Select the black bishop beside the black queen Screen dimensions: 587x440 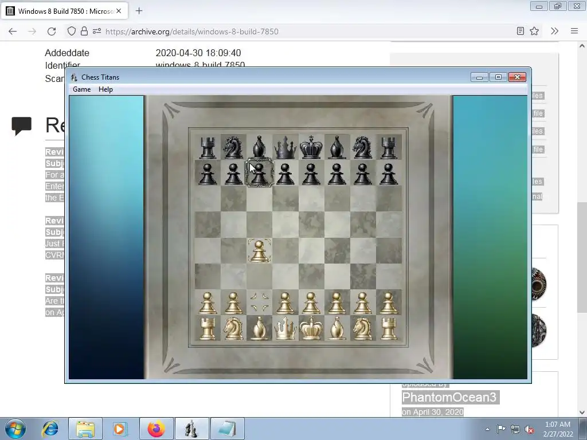tap(259, 147)
